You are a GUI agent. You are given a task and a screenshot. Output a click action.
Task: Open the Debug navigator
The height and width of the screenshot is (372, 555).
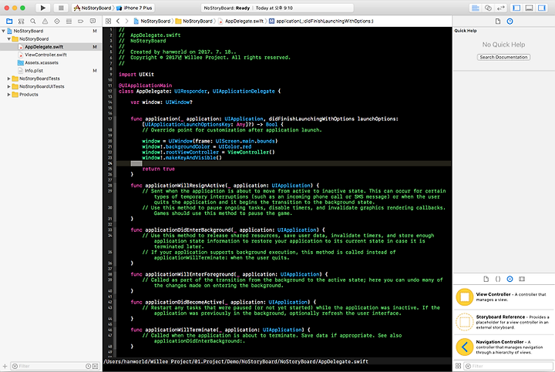coord(69,22)
